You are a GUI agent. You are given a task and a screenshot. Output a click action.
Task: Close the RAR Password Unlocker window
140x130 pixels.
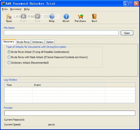(x=136, y=4)
